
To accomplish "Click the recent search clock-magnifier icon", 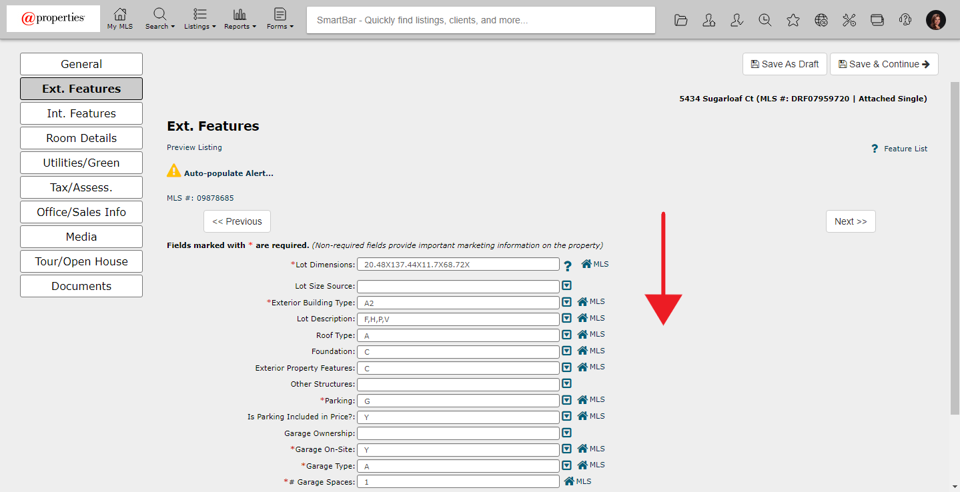I will (x=765, y=20).
